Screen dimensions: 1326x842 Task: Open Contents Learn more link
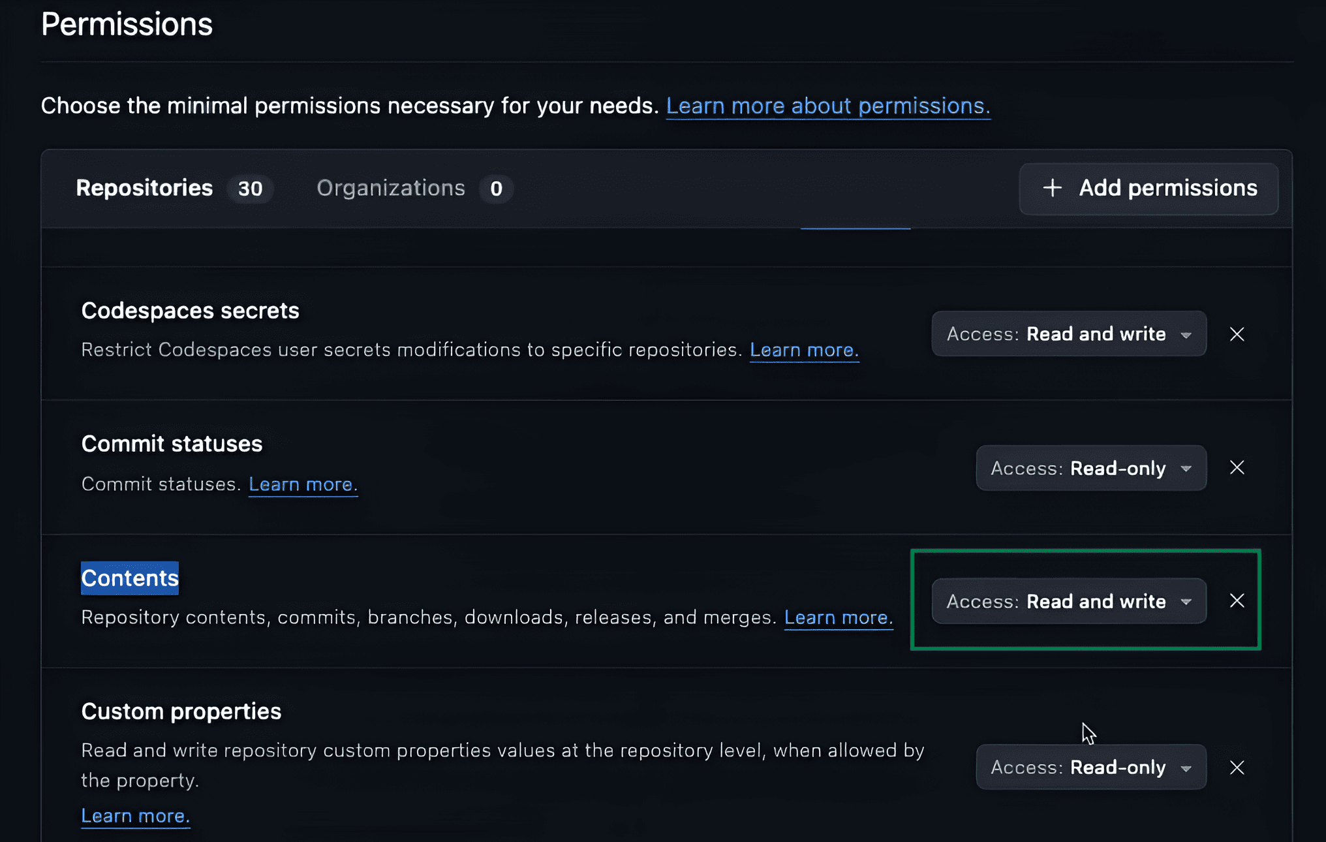tap(838, 618)
